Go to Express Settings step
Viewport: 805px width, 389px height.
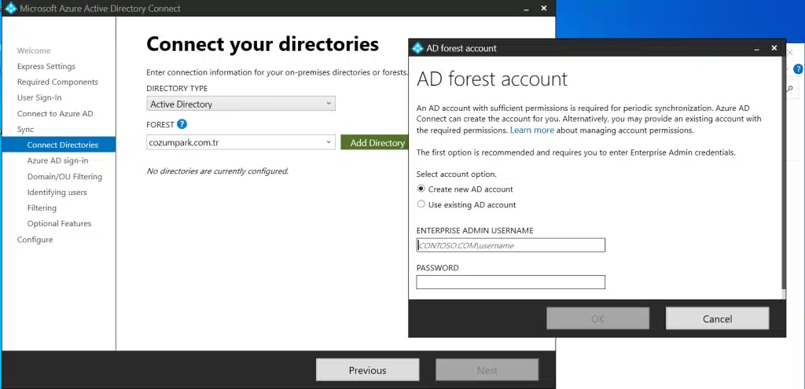coord(46,67)
